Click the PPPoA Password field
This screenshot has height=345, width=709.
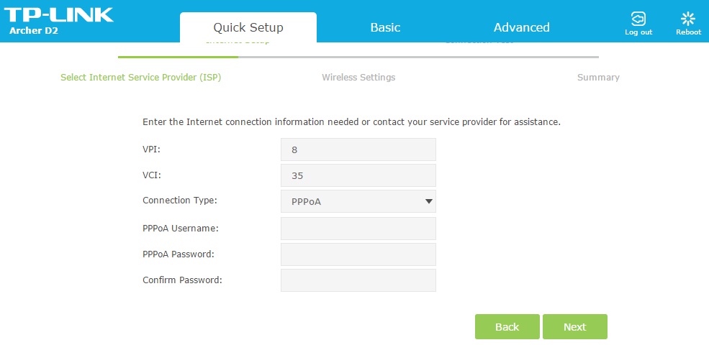tap(358, 254)
